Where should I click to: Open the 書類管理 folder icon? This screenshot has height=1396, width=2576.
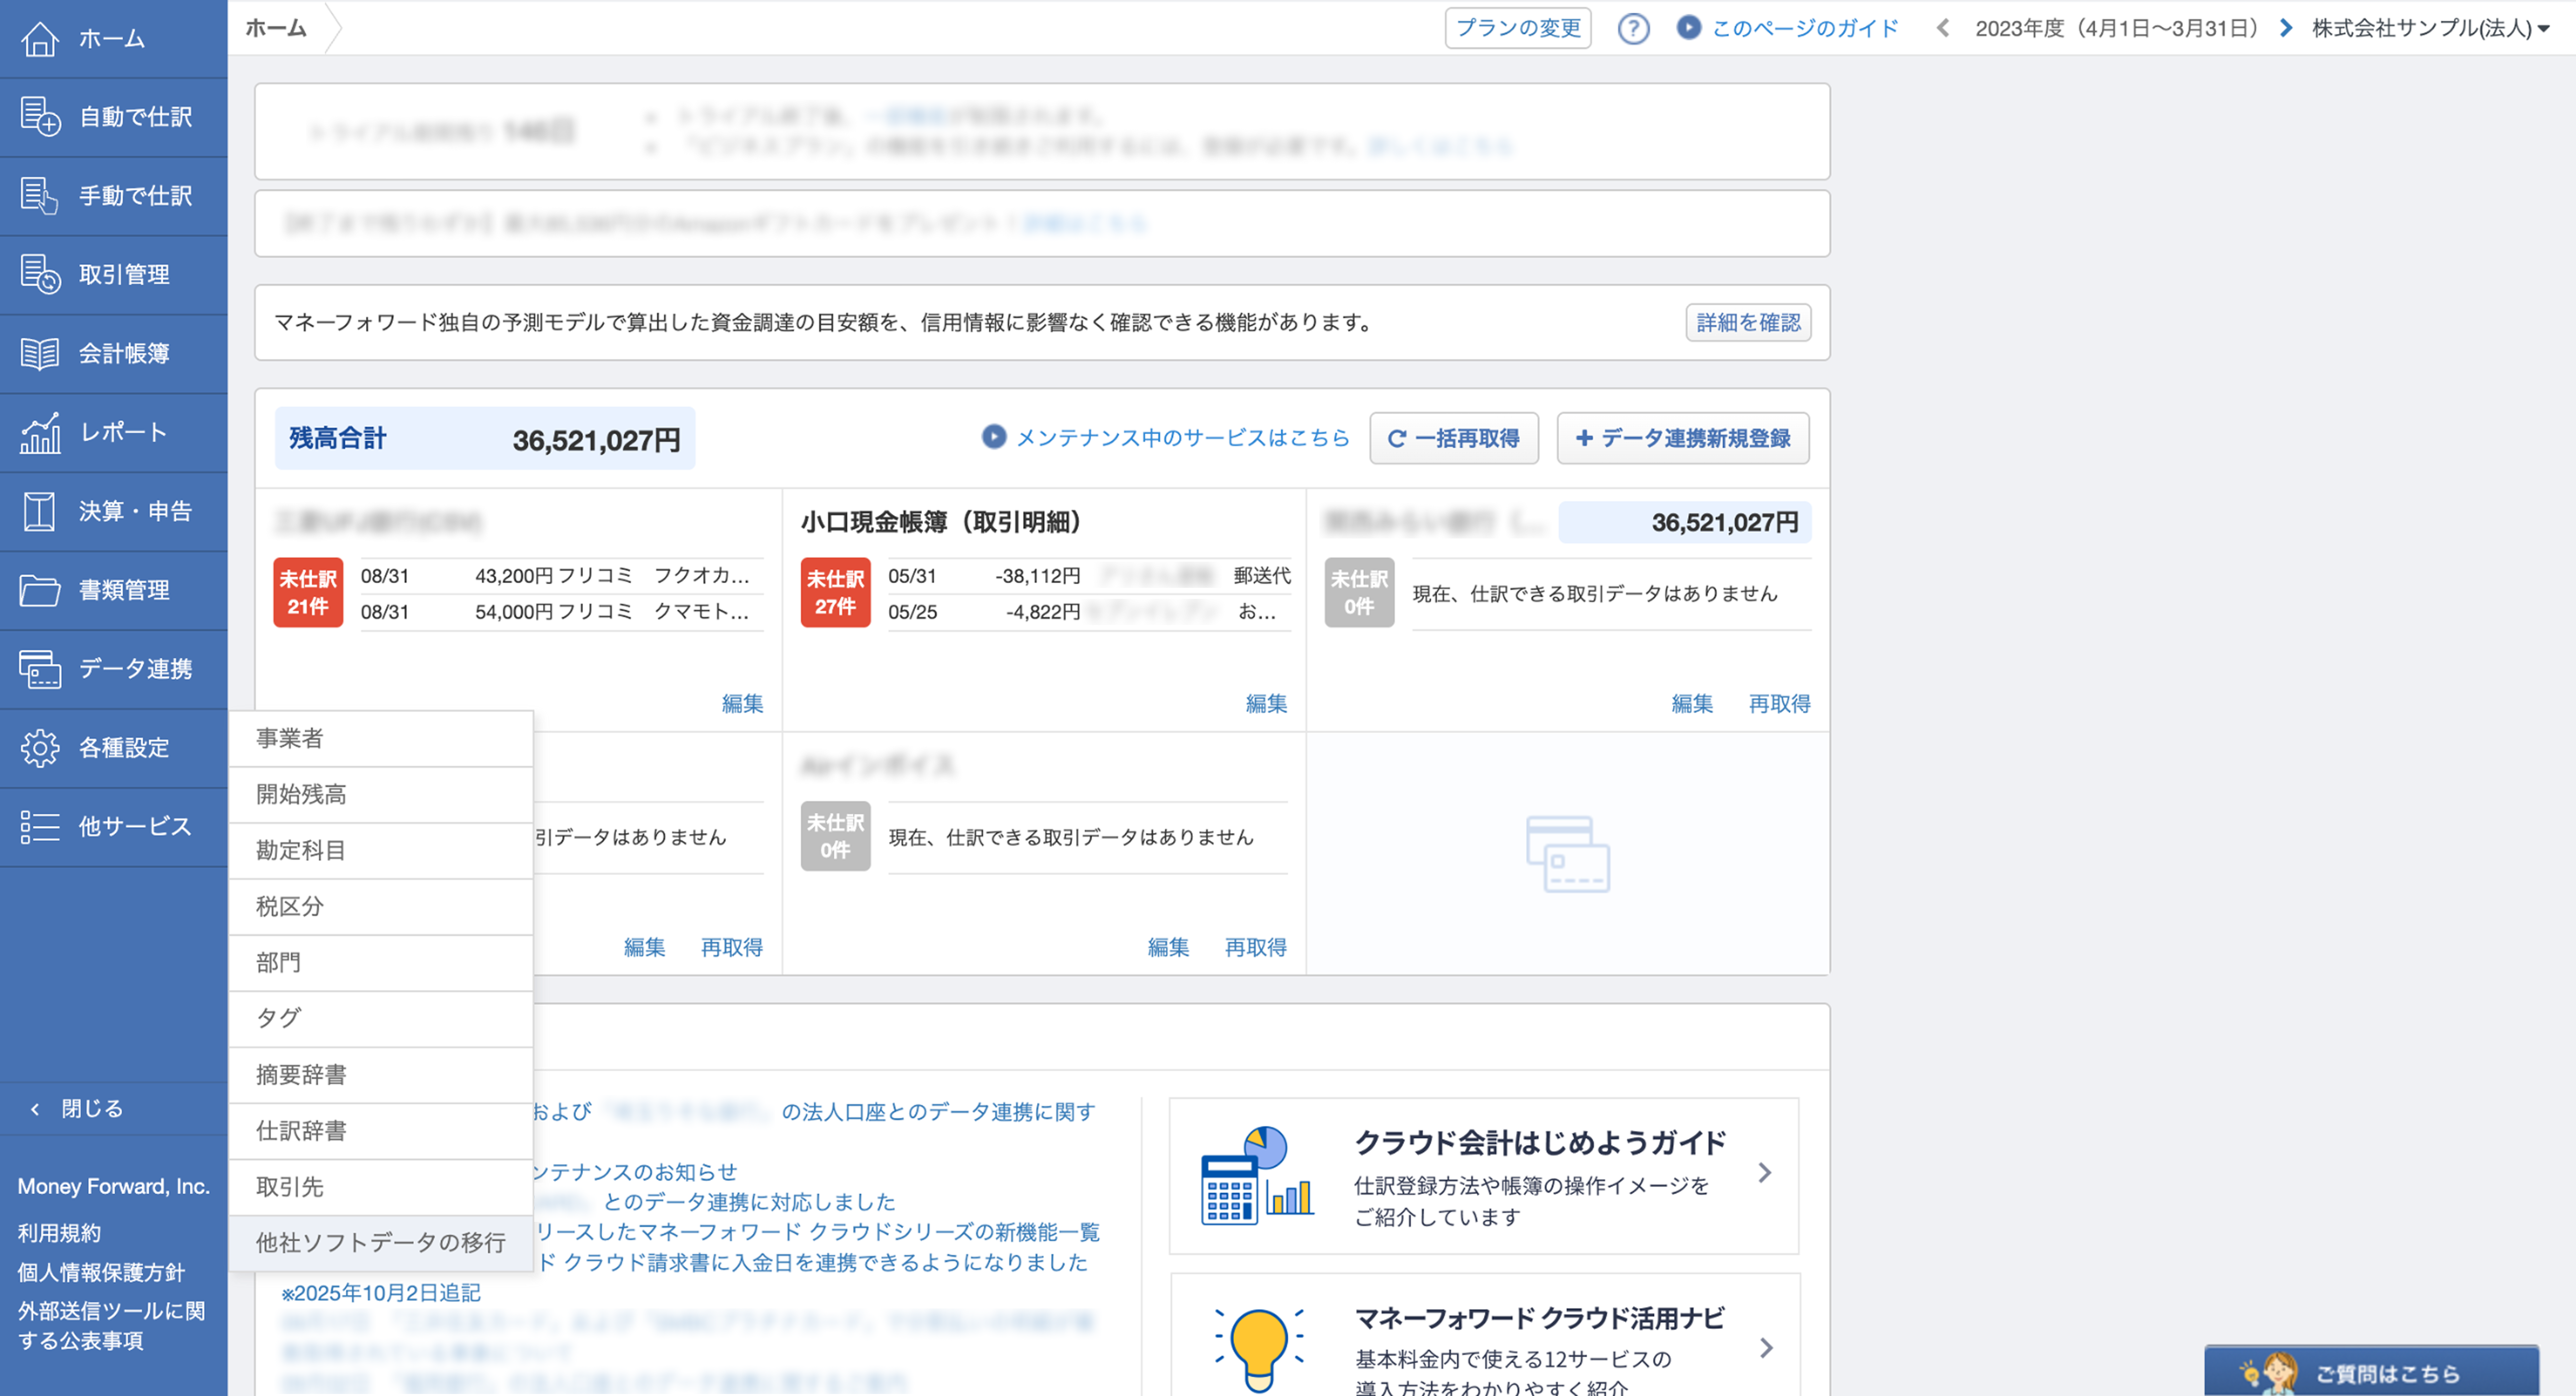coord(39,590)
